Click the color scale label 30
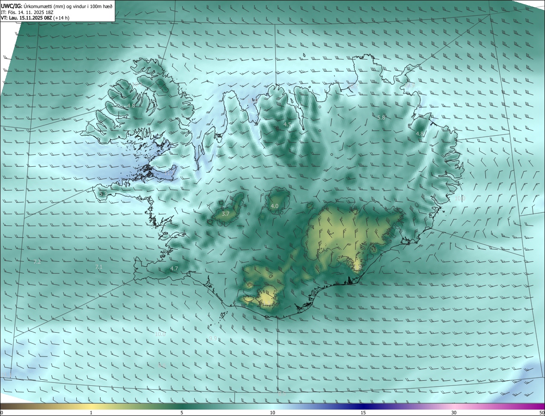The height and width of the screenshot is (416, 545). coord(454,413)
